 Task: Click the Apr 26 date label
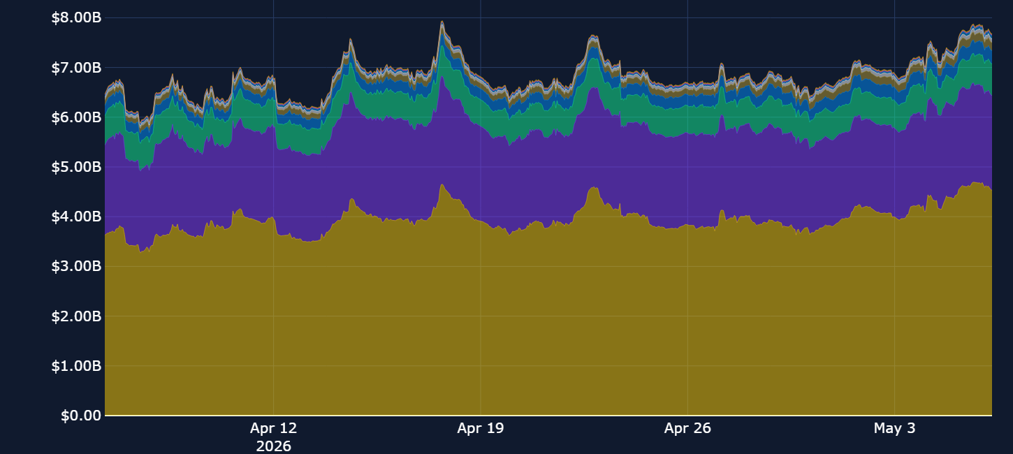687,428
